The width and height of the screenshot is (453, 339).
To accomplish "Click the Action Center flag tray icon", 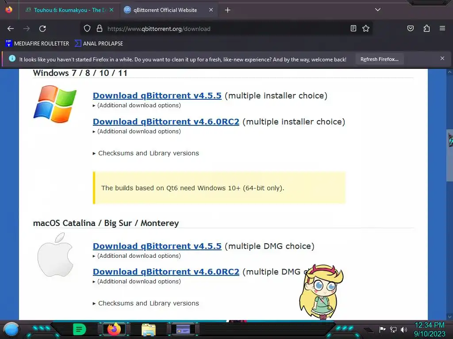I will 382,329.
